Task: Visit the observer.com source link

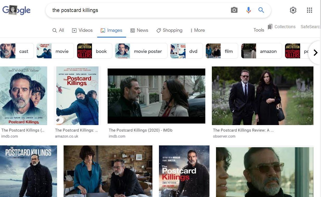Action: click(224, 136)
